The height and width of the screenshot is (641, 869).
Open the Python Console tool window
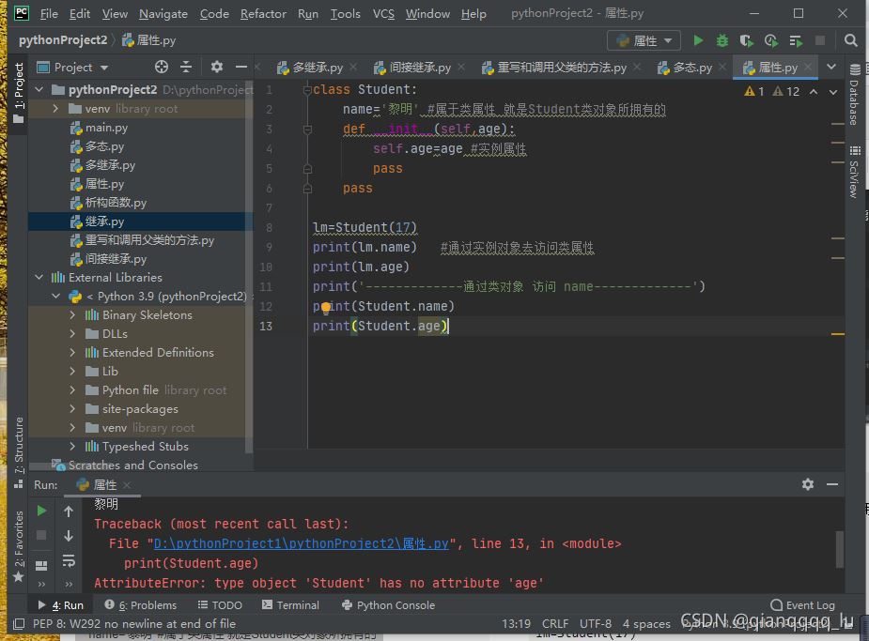pos(388,605)
